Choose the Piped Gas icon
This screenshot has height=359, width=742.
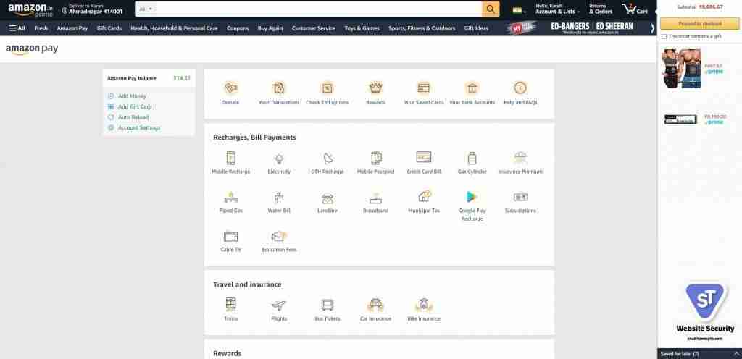231,197
